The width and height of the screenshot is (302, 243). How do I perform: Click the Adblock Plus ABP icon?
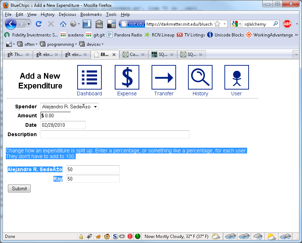[x=287, y=24]
